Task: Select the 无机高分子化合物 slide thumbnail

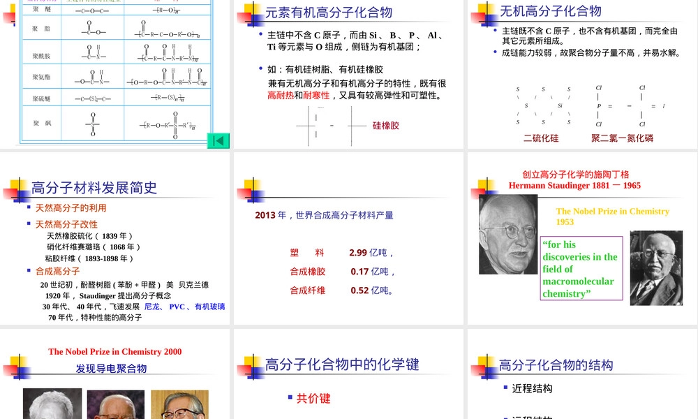Action: [582, 74]
